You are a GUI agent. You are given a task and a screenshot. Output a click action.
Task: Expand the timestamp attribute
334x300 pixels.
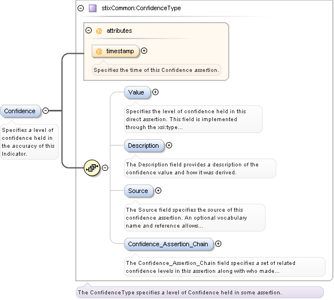click(x=144, y=51)
